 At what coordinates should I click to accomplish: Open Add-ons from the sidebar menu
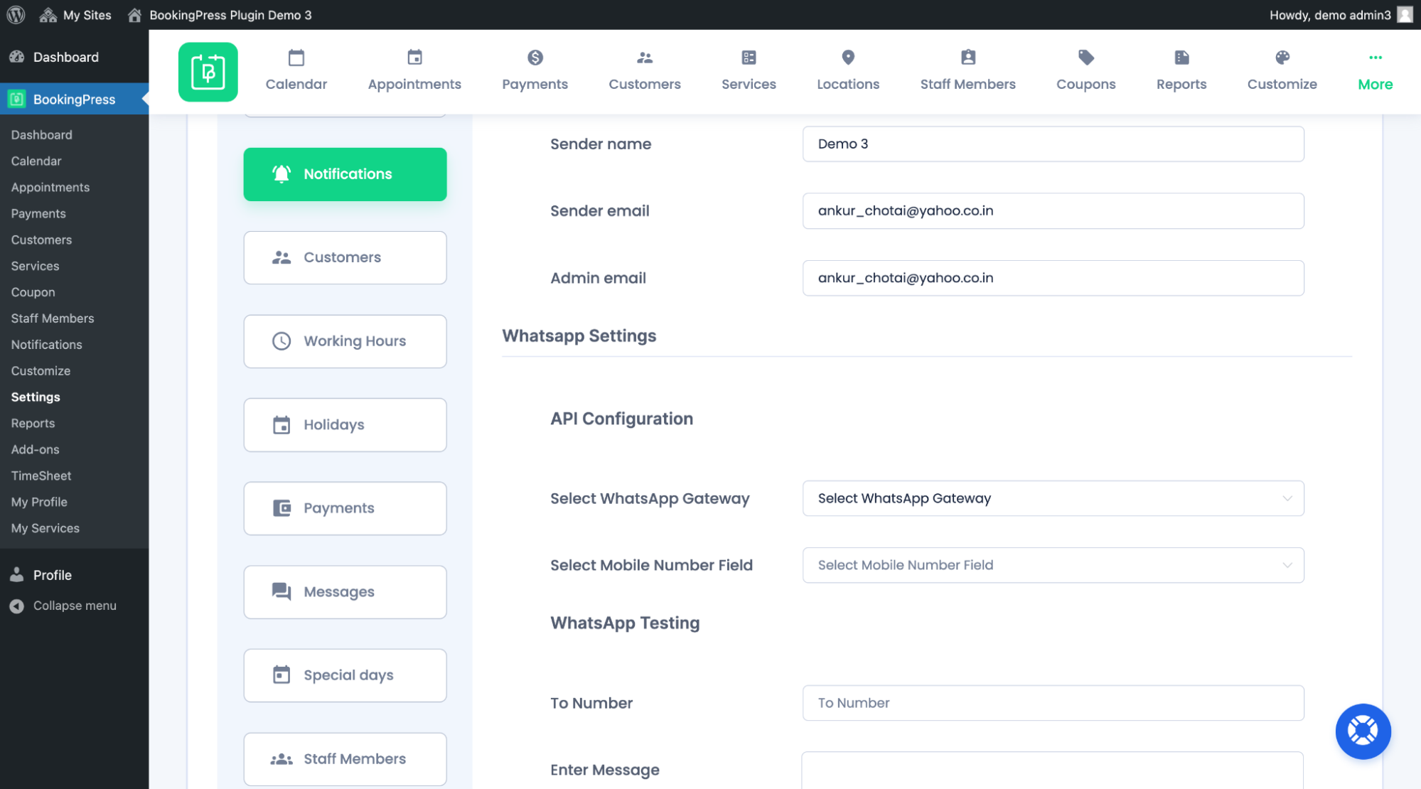coord(35,449)
